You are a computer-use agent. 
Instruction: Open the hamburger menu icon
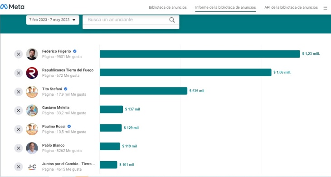point(325,8)
